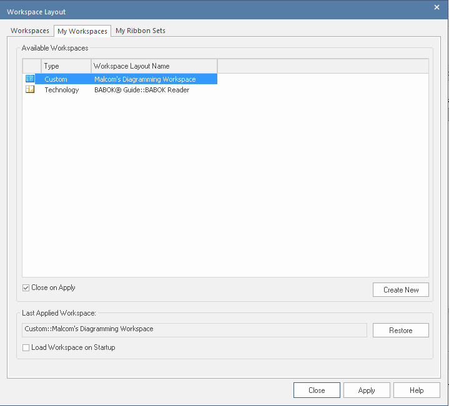The height and width of the screenshot is (406, 449).
Task: Uncheck the Close on Apply checkbox
Action: click(x=26, y=288)
